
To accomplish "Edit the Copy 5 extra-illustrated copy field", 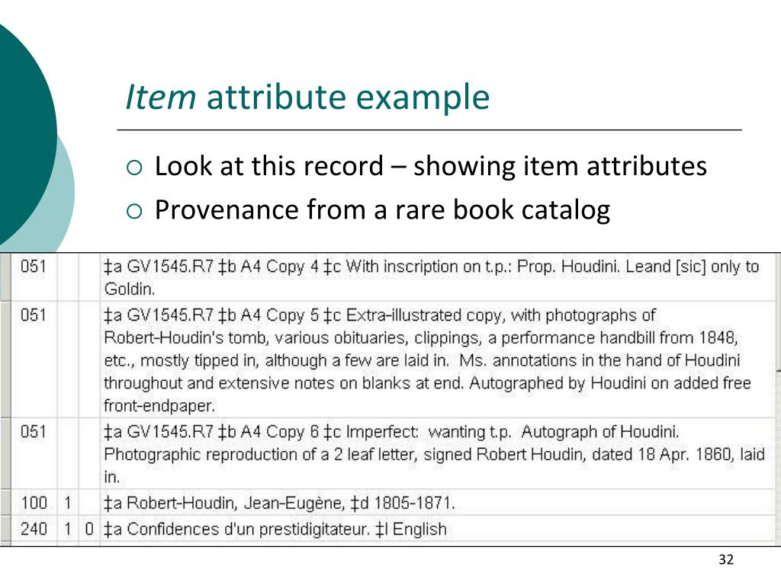I will click(427, 360).
